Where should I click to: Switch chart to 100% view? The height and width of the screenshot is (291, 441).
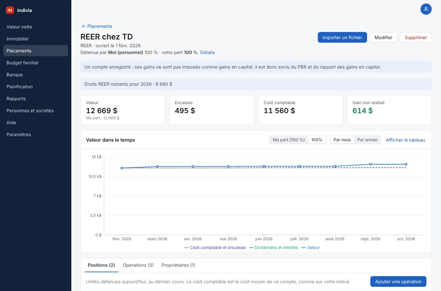tap(317, 140)
